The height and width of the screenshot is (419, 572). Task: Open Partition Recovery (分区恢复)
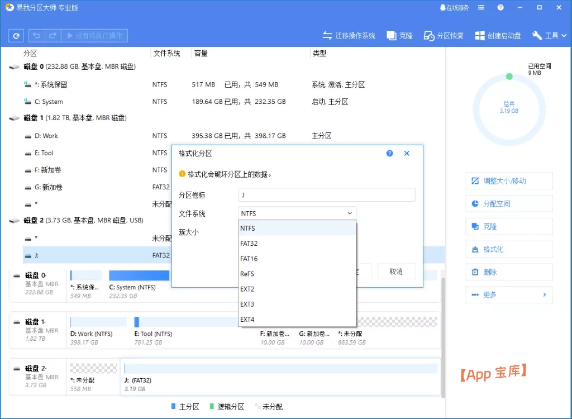tap(444, 36)
